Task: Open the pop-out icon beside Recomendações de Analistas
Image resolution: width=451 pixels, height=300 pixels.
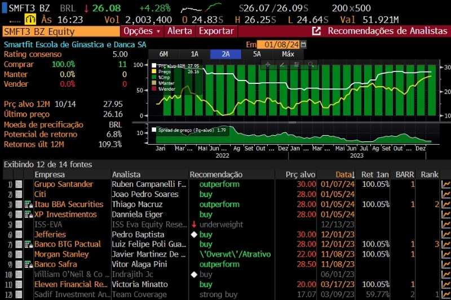Action: 316,31
